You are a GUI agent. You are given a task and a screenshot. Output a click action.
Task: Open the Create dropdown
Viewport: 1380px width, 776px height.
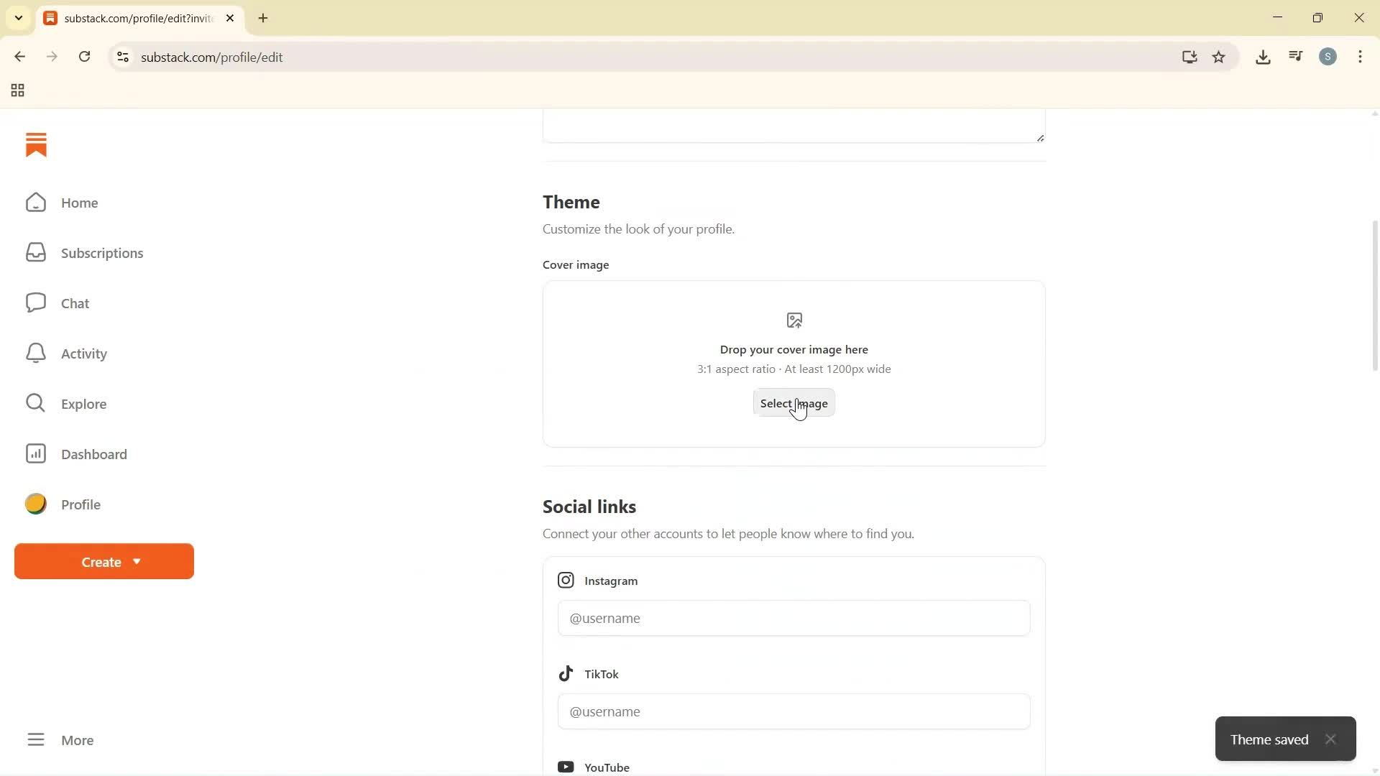click(x=103, y=561)
